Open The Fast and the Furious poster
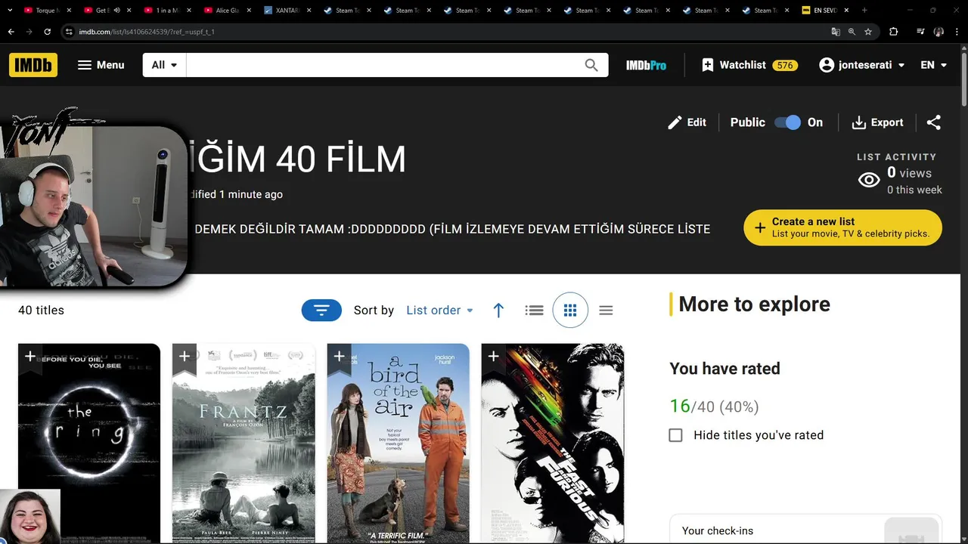This screenshot has height=544, width=968. (x=552, y=444)
